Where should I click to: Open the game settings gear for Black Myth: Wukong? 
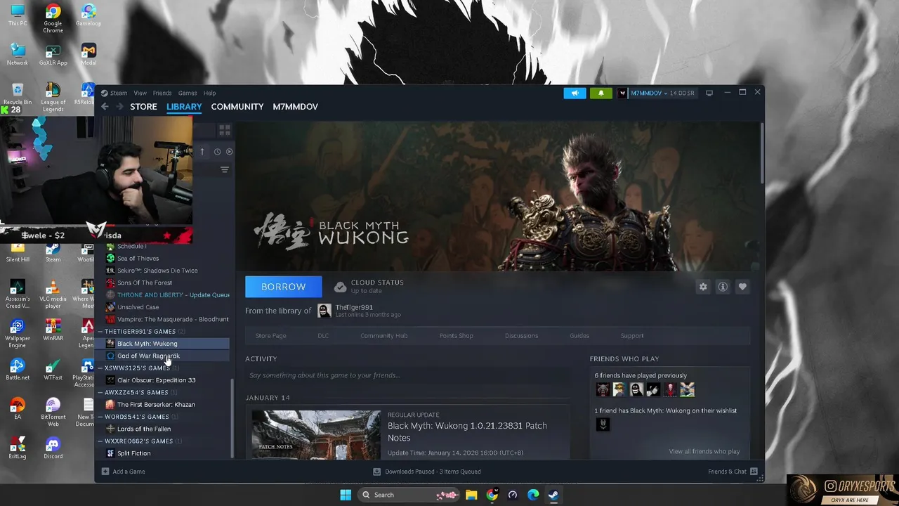click(703, 287)
